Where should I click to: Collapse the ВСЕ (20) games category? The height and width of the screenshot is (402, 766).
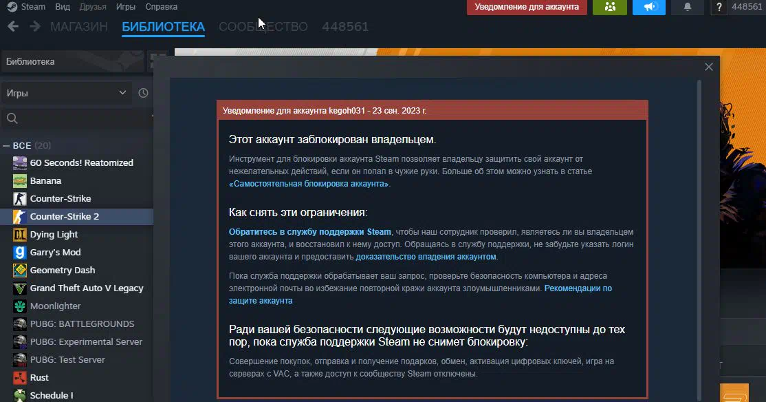[x=6, y=146]
